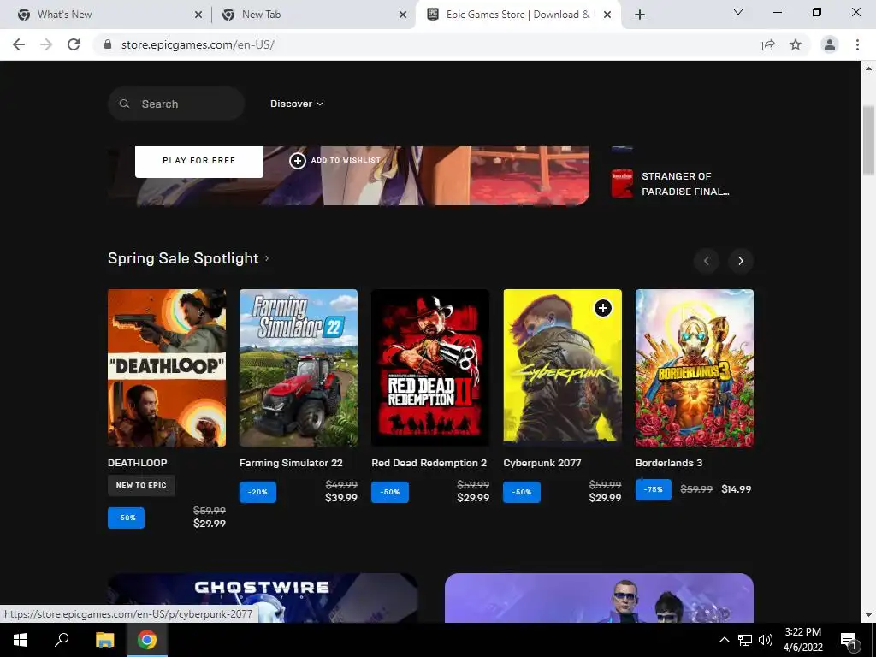
Task: Click the network tray icon
Action: pyautogui.click(x=745, y=640)
